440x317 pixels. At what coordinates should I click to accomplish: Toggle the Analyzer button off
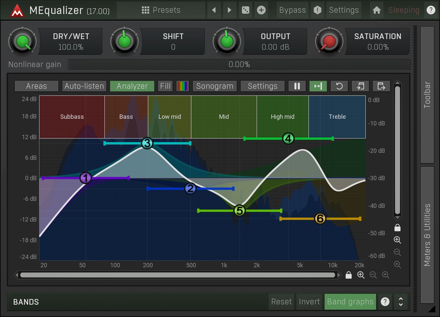[132, 86]
